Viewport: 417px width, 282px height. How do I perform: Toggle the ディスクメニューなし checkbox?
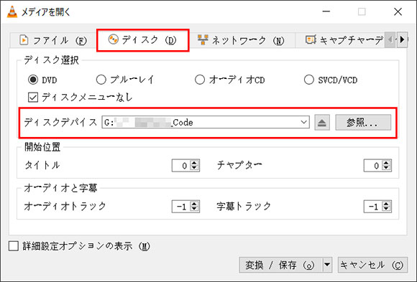coord(33,98)
